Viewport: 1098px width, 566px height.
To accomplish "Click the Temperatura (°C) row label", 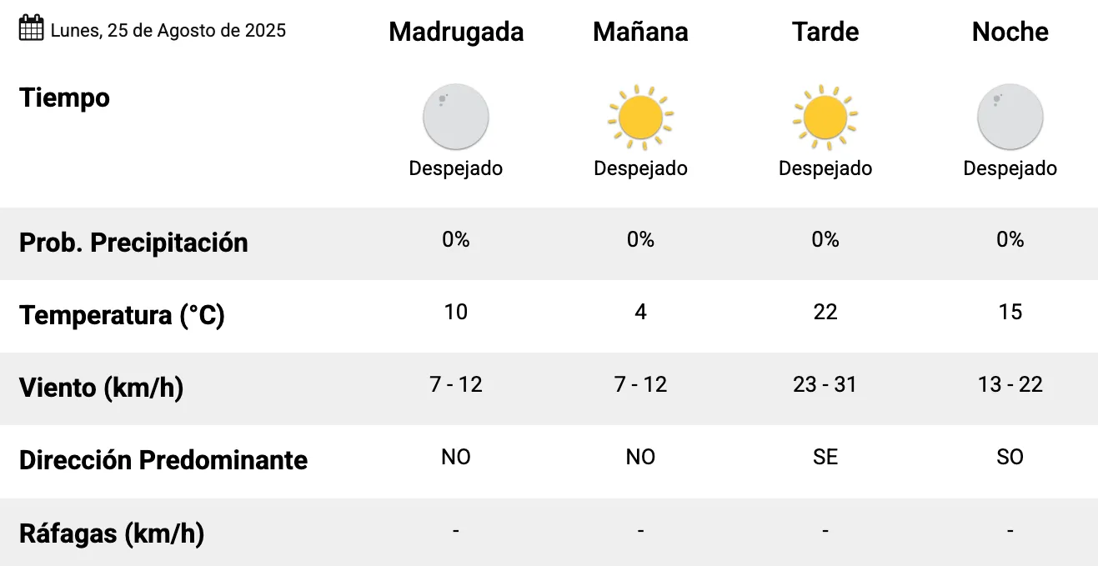I will [123, 316].
